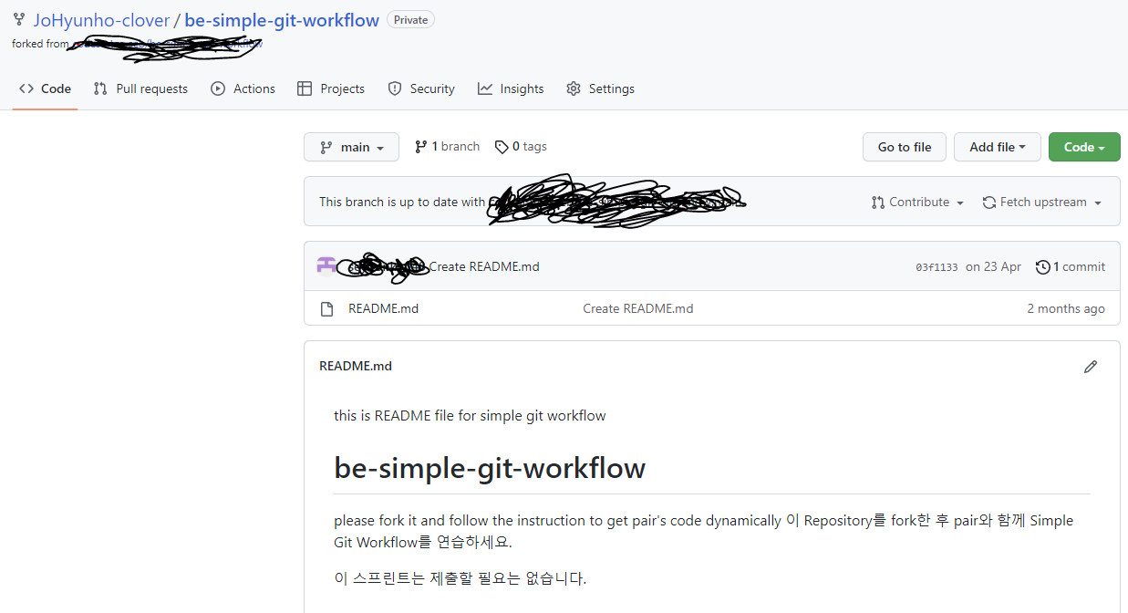Expand the main branch dropdown
Image resolution: width=1128 pixels, height=613 pixels.
click(x=351, y=147)
